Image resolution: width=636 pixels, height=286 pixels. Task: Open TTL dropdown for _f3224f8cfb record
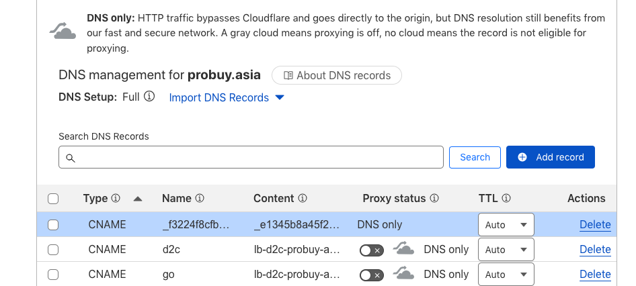506,224
